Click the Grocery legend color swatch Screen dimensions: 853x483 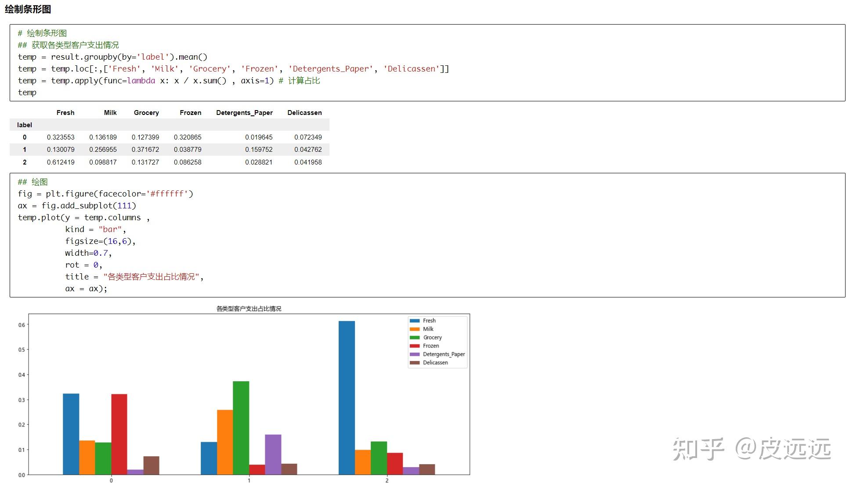point(415,337)
